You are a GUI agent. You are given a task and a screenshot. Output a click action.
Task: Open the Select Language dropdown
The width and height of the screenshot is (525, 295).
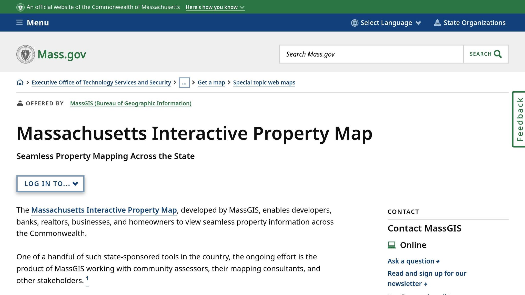pyautogui.click(x=386, y=23)
